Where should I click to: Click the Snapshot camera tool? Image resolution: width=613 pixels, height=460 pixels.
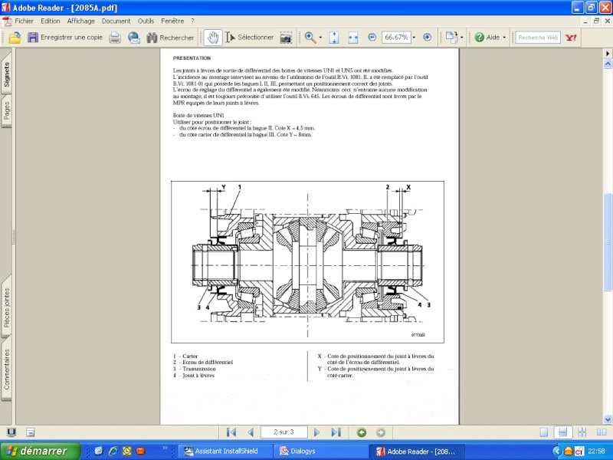[x=286, y=37]
